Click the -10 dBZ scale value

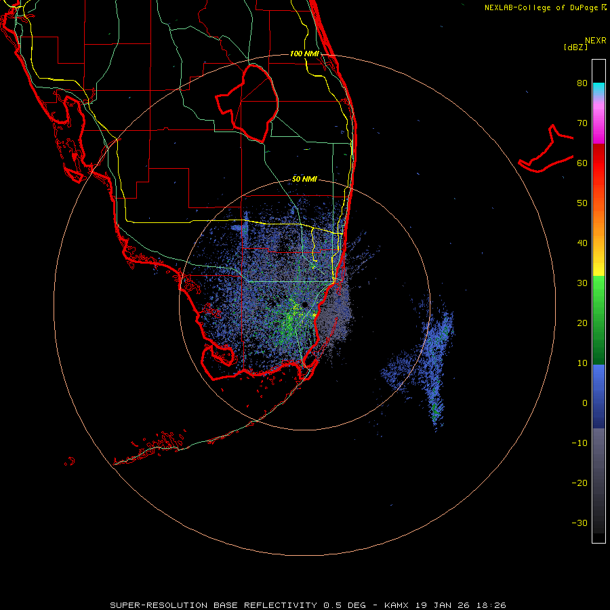click(579, 443)
